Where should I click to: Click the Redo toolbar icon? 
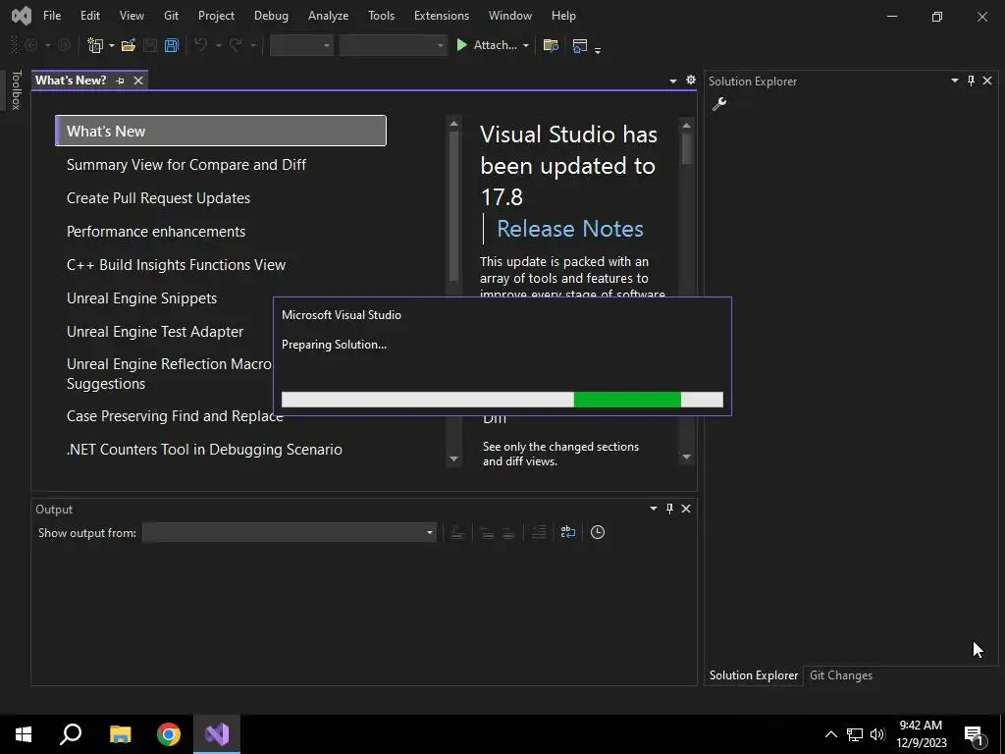(x=236, y=45)
